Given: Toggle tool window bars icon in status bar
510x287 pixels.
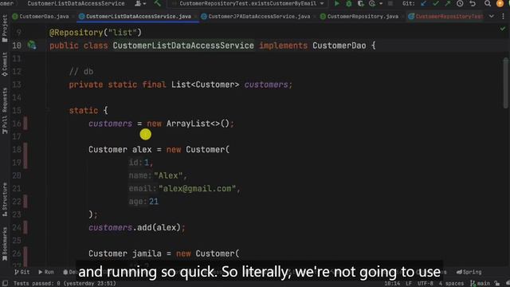Looking at the screenshot, I should [6, 284].
